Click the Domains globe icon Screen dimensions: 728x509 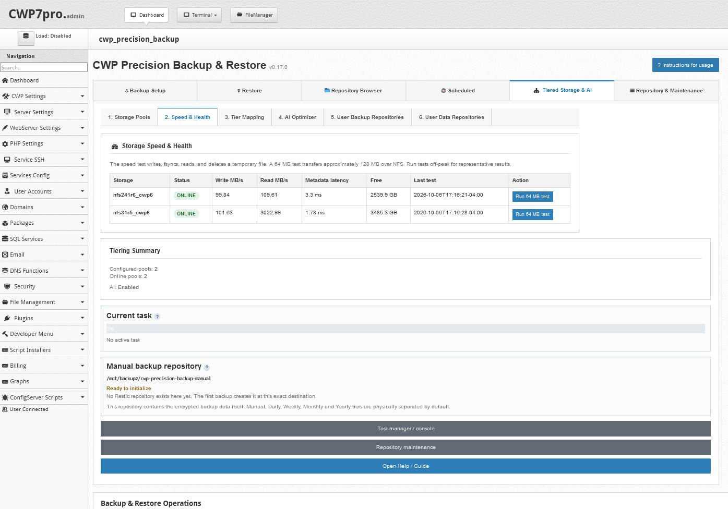pos(5,207)
